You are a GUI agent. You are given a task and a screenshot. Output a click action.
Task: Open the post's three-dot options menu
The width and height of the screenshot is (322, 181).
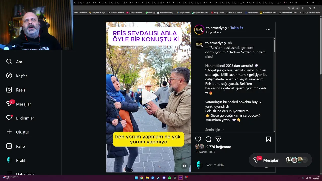pyautogui.click(x=268, y=30)
